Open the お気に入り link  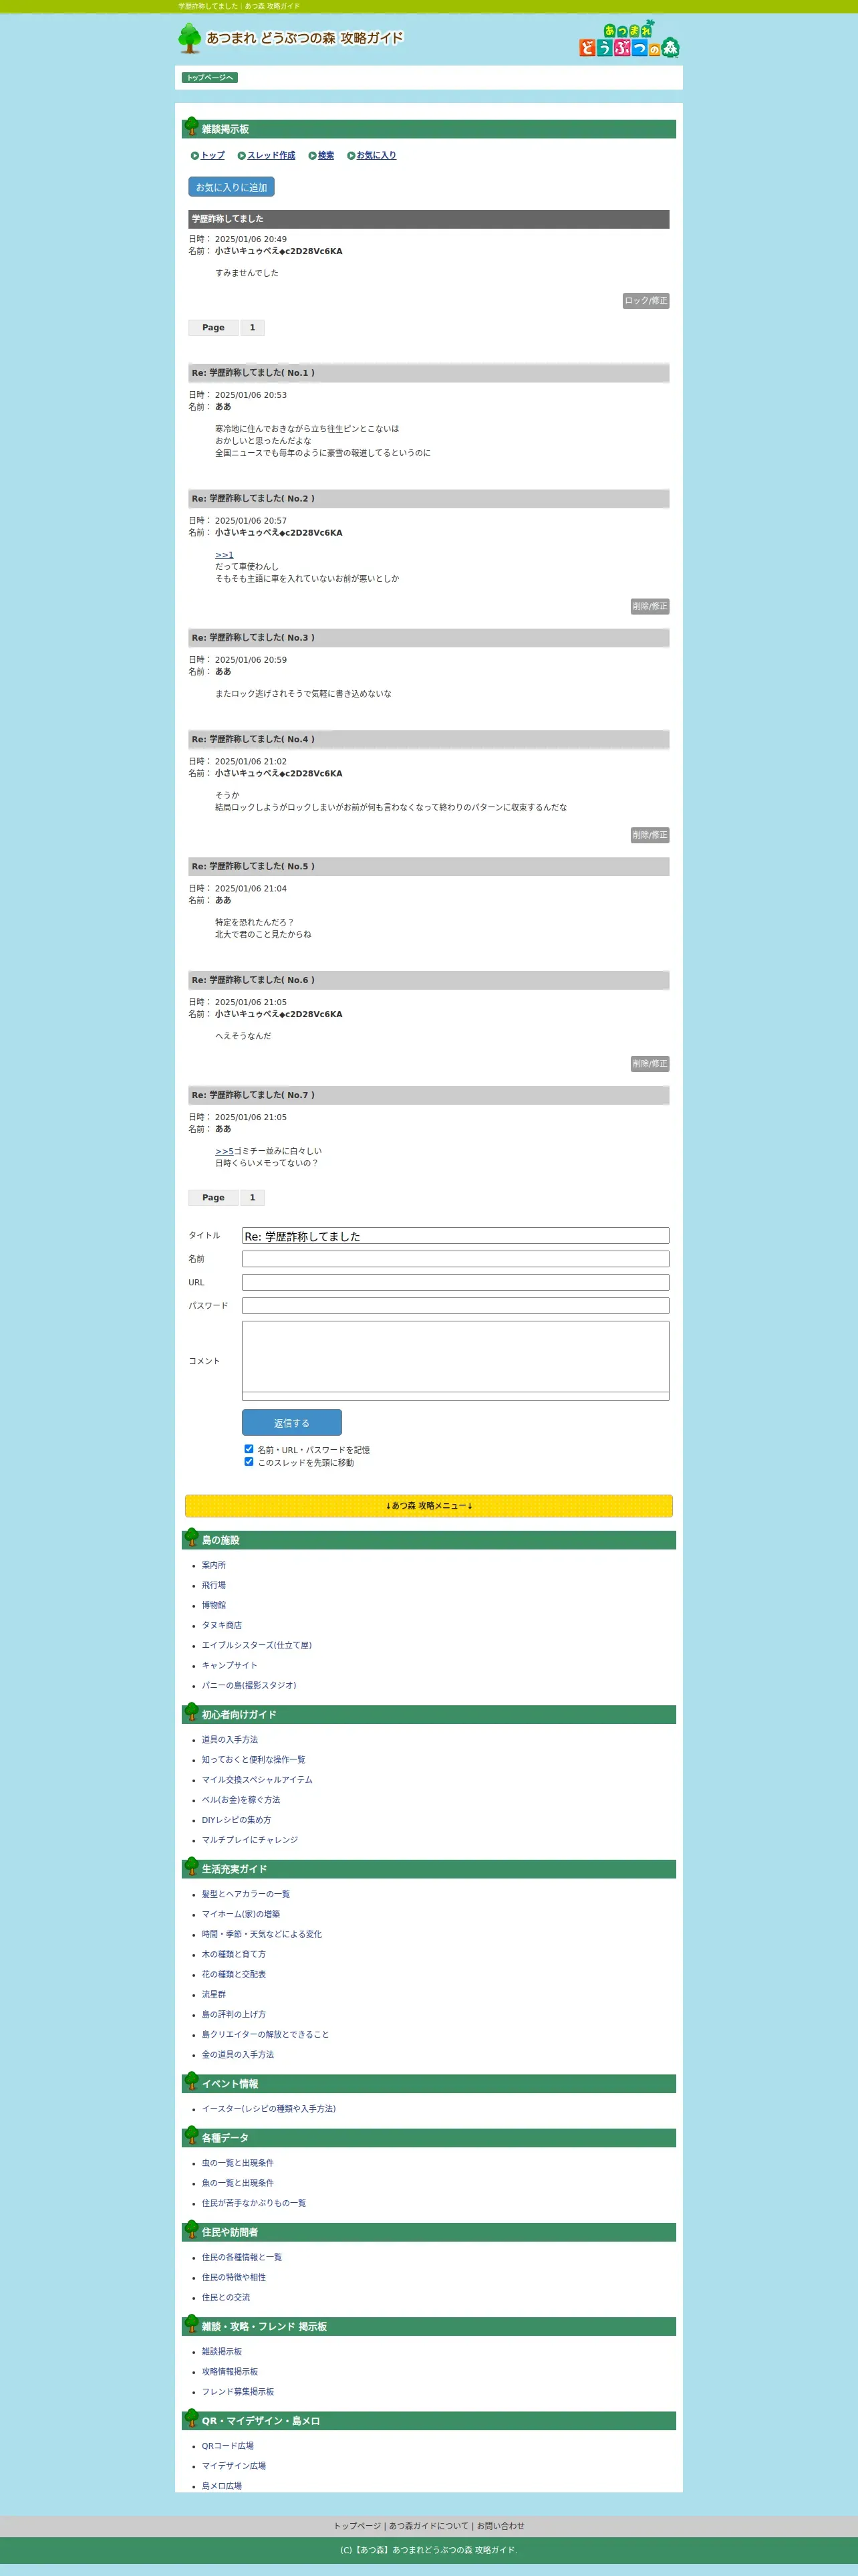point(377,156)
